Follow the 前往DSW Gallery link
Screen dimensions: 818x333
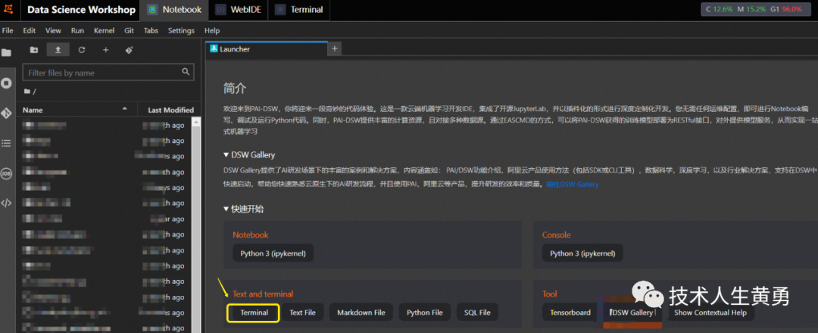(573, 185)
